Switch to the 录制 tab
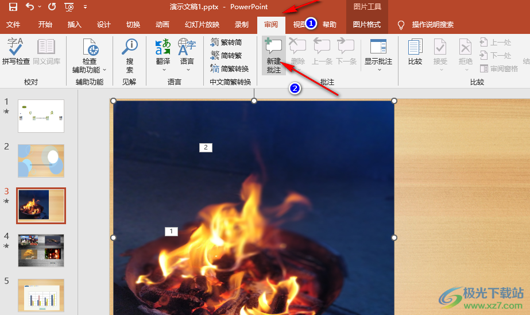This screenshot has height=315, width=530. tap(242, 24)
